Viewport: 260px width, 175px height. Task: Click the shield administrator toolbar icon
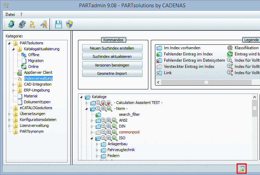(x=69, y=24)
